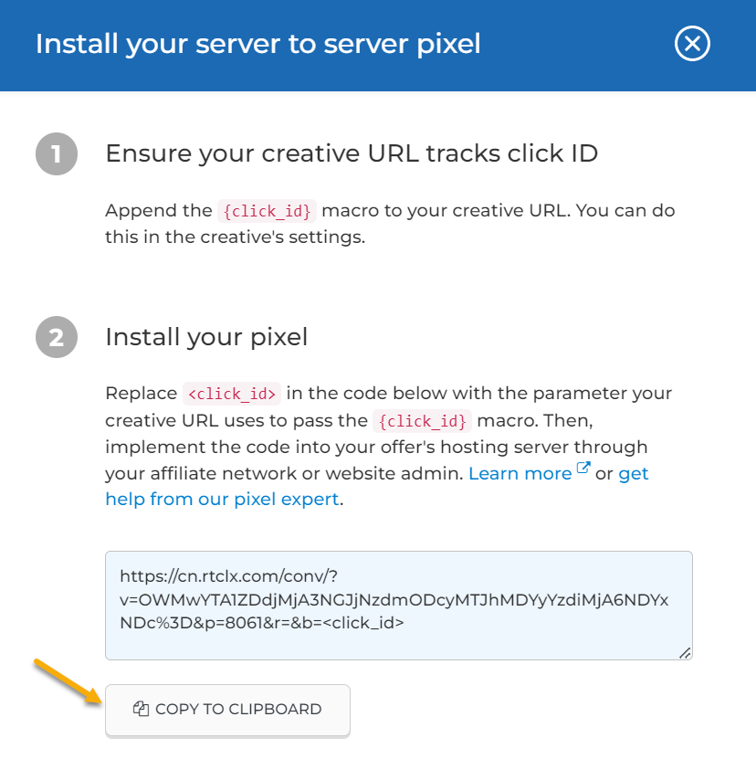Click the {click_id} macro in step 2 text

[x=423, y=421]
